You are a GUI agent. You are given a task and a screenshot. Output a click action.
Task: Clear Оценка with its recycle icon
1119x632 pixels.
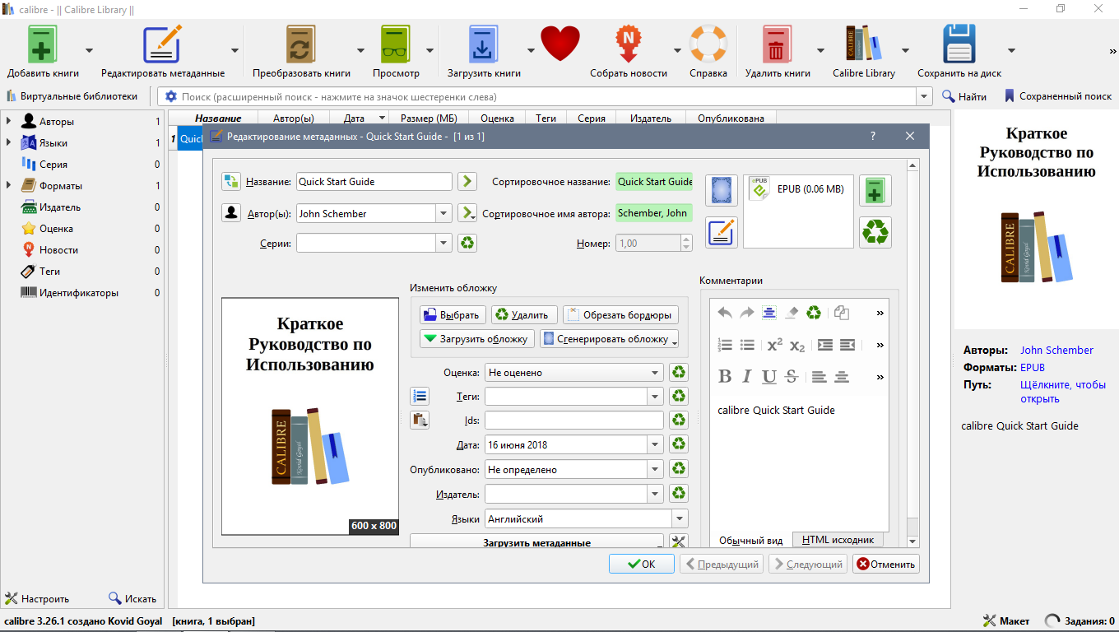(679, 373)
